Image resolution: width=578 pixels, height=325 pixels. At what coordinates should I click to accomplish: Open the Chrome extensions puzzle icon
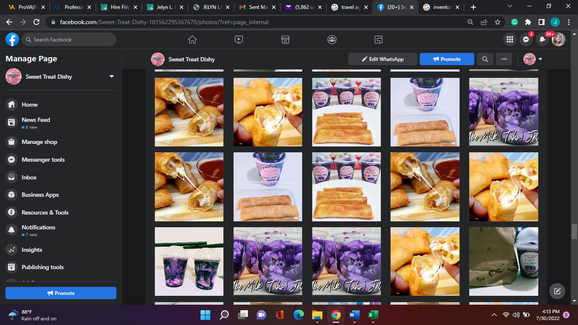click(x=528, y=22)
